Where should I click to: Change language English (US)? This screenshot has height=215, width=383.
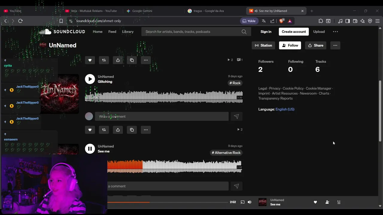click(285, 109)
